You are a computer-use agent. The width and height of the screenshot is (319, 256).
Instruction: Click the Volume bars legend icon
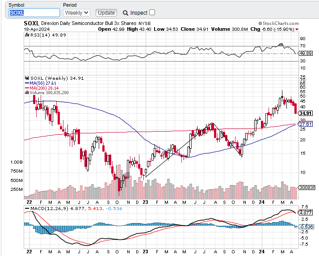click(x=27, y=93)
